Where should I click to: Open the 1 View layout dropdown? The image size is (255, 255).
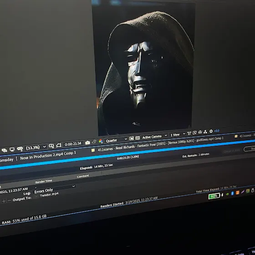pos(178,134)
